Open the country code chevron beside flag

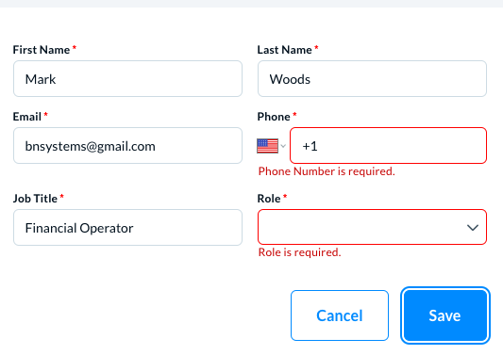coord(283,146)
